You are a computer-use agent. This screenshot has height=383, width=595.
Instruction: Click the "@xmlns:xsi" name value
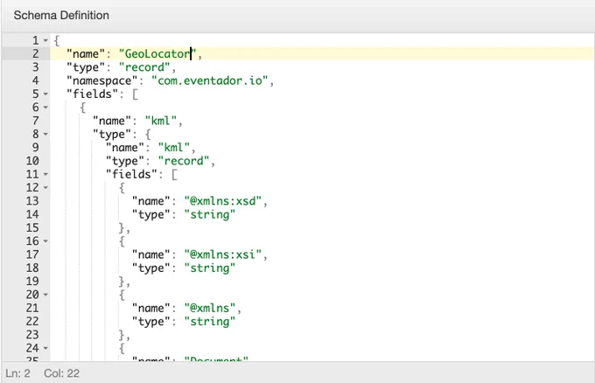223,254
